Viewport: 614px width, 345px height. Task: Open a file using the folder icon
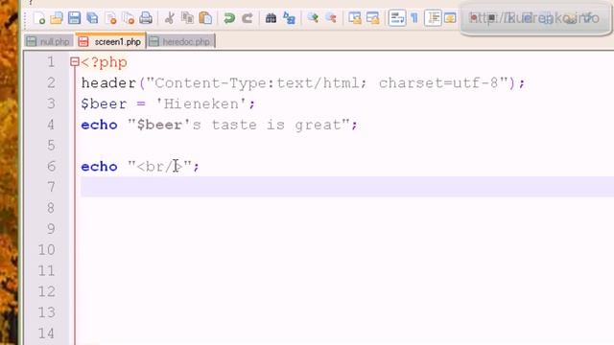pyautogui.click(x=57, y=18)
